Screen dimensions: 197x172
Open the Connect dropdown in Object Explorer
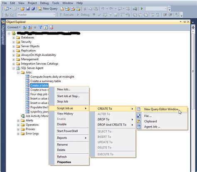[14, 27]
